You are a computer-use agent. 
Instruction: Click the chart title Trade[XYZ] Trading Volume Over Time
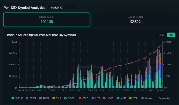(41, 35)
